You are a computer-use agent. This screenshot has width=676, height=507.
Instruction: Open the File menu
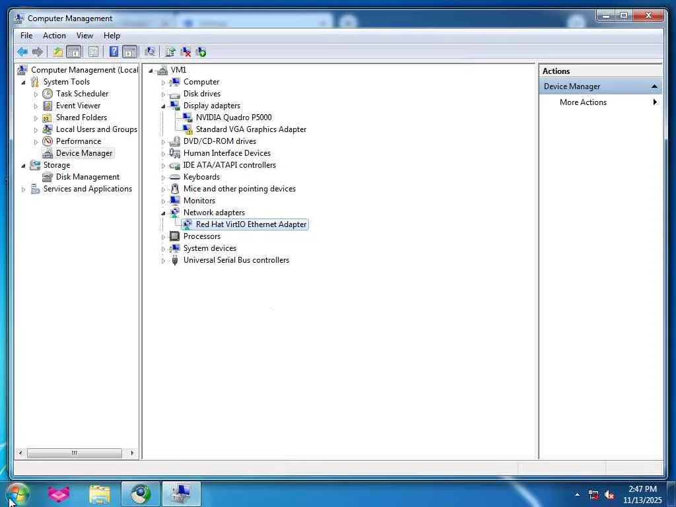point(26,36)
